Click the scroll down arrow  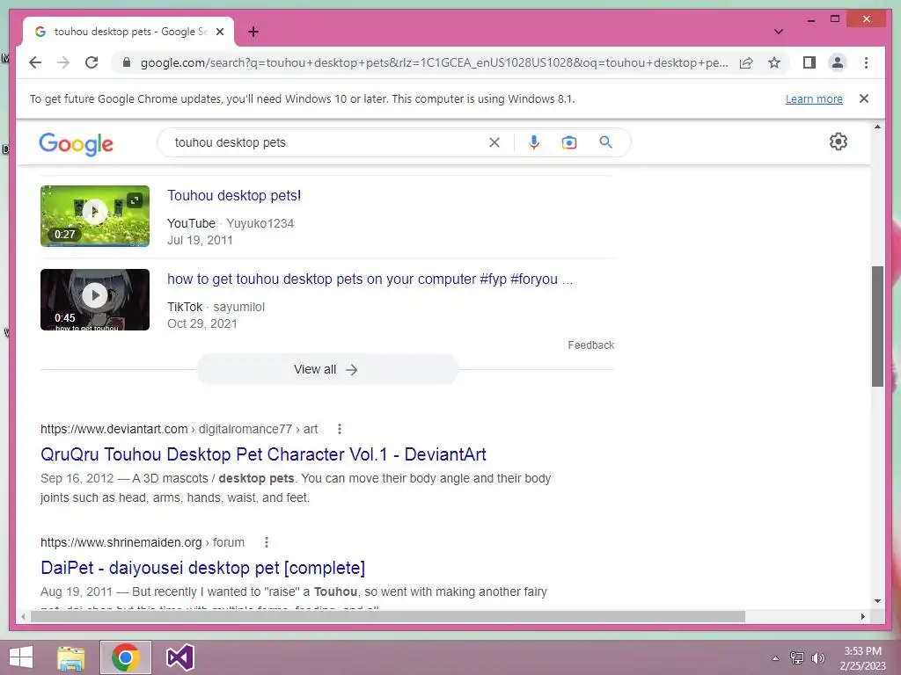click(877, 601)
